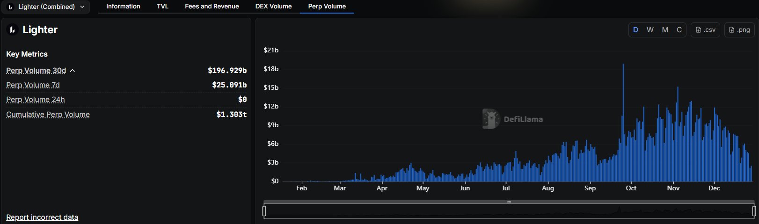Download chart data as .csv
The width and height of the screenshot is (759, 224).
(705, 30)
